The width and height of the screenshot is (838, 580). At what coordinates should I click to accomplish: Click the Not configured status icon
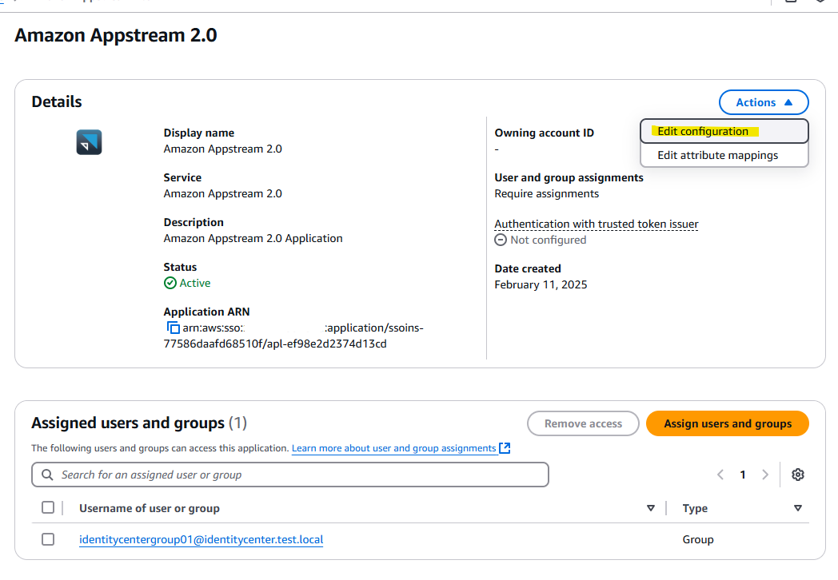[501, 240]
